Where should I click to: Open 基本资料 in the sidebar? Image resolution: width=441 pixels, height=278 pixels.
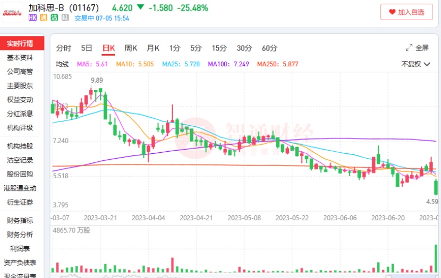pyautogui.click(x=20, y=58)
